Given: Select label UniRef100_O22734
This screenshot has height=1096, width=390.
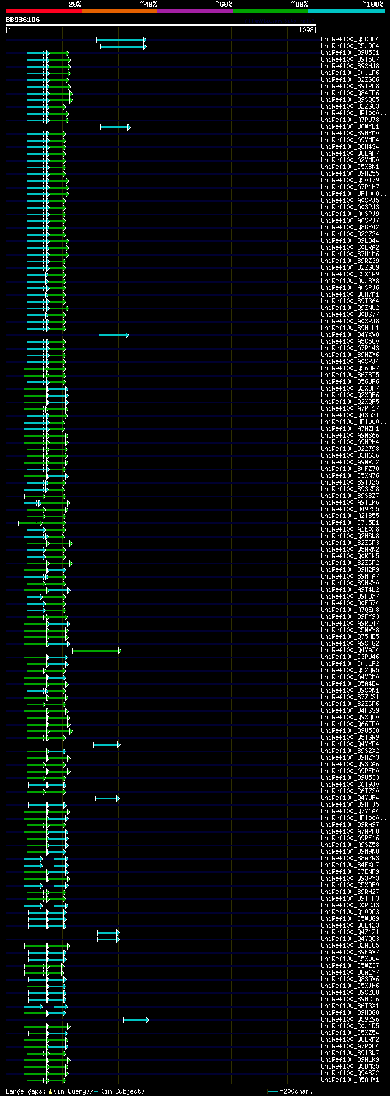Looking at the screenshot, I should tap(350, 234).
